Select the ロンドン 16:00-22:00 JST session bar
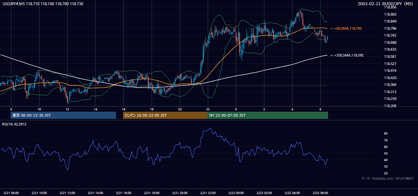 tap(165, 115)
